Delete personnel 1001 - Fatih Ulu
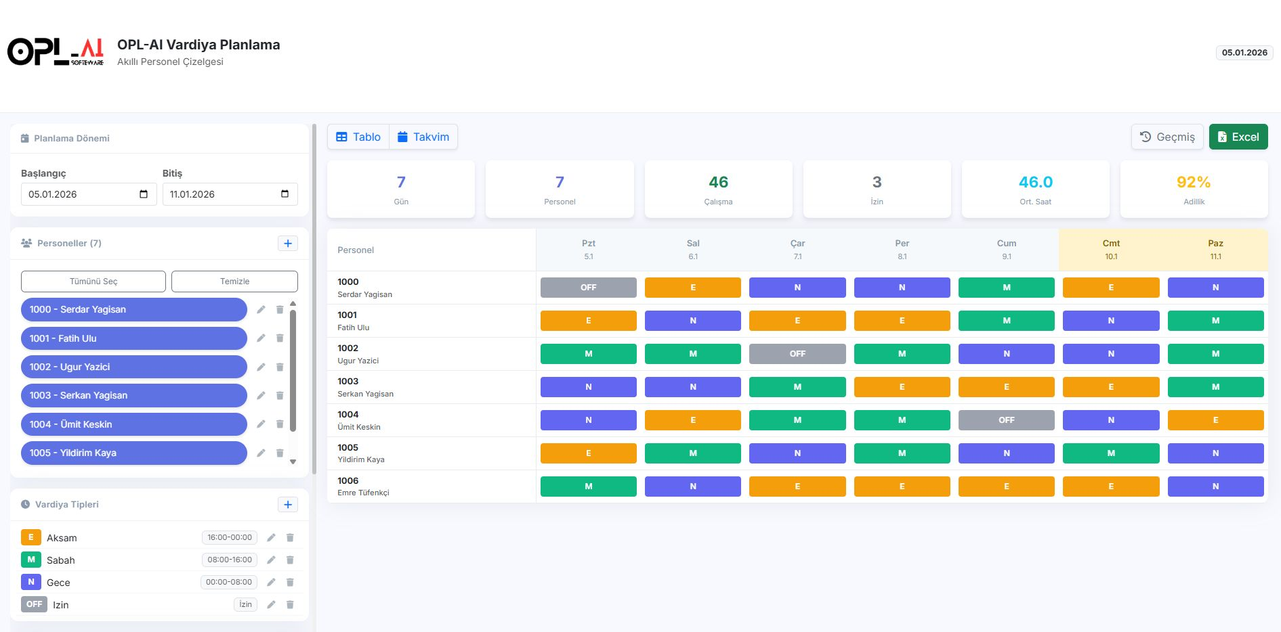Screen dimensions: 1281x632 (280, 338)
